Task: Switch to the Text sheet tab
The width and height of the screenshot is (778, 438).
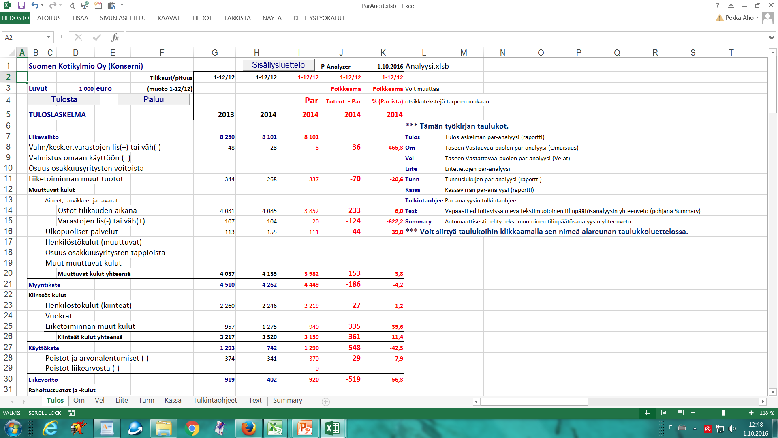Action: (x=255, y=401)
